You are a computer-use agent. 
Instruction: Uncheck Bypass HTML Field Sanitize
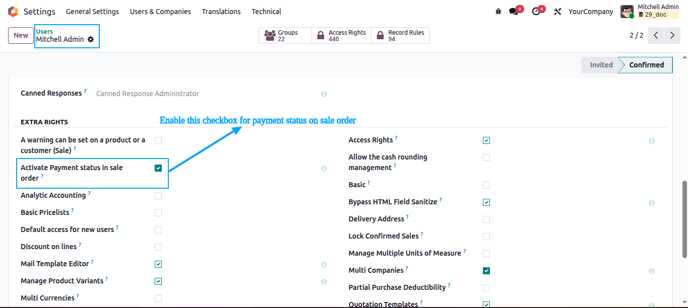pos(486,202)
